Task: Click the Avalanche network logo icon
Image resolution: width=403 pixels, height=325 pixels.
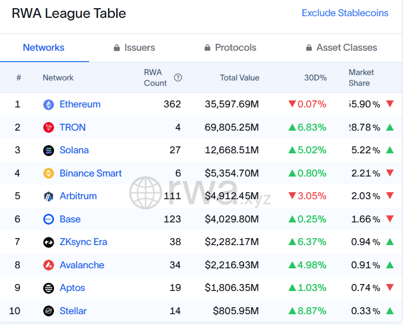Action: click(x=48, y=265)
